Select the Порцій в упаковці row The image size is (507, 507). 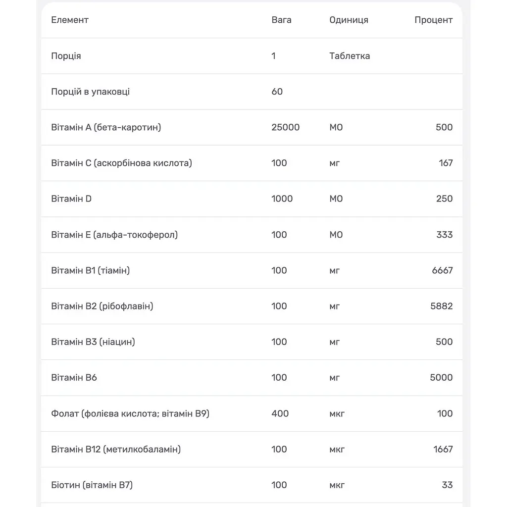(252, 92)
